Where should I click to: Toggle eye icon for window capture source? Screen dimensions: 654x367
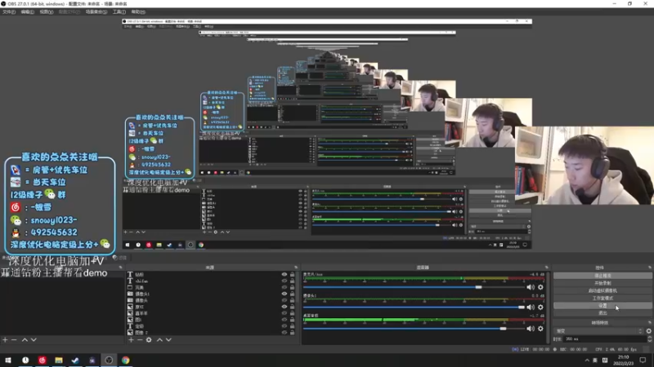(284, 288)
